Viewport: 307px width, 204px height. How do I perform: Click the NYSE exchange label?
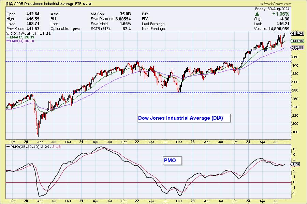tap(88, 4)
